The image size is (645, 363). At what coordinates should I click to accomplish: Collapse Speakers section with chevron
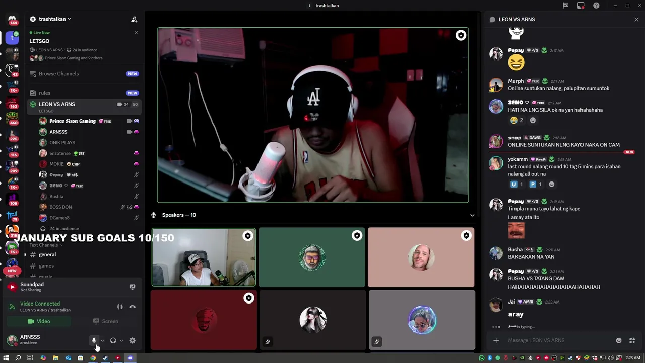pos(472,215)
